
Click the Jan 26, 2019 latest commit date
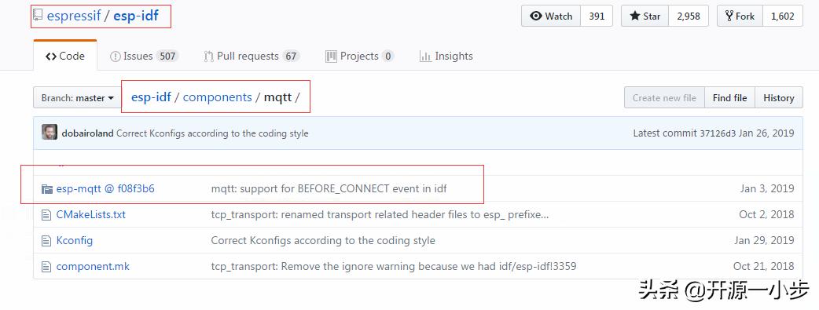766,133
